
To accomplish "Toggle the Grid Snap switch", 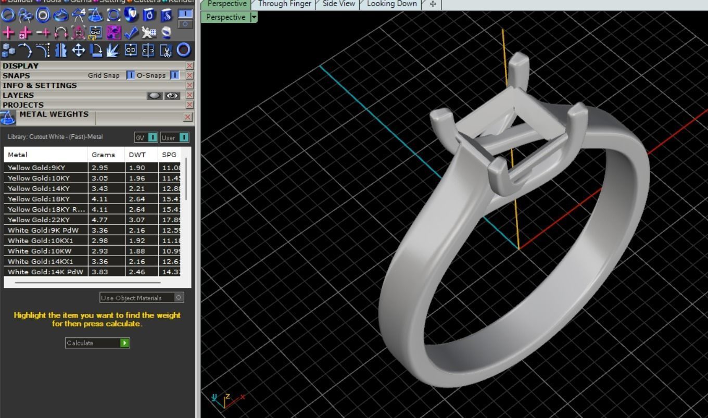I will click(x=130, y=75).
